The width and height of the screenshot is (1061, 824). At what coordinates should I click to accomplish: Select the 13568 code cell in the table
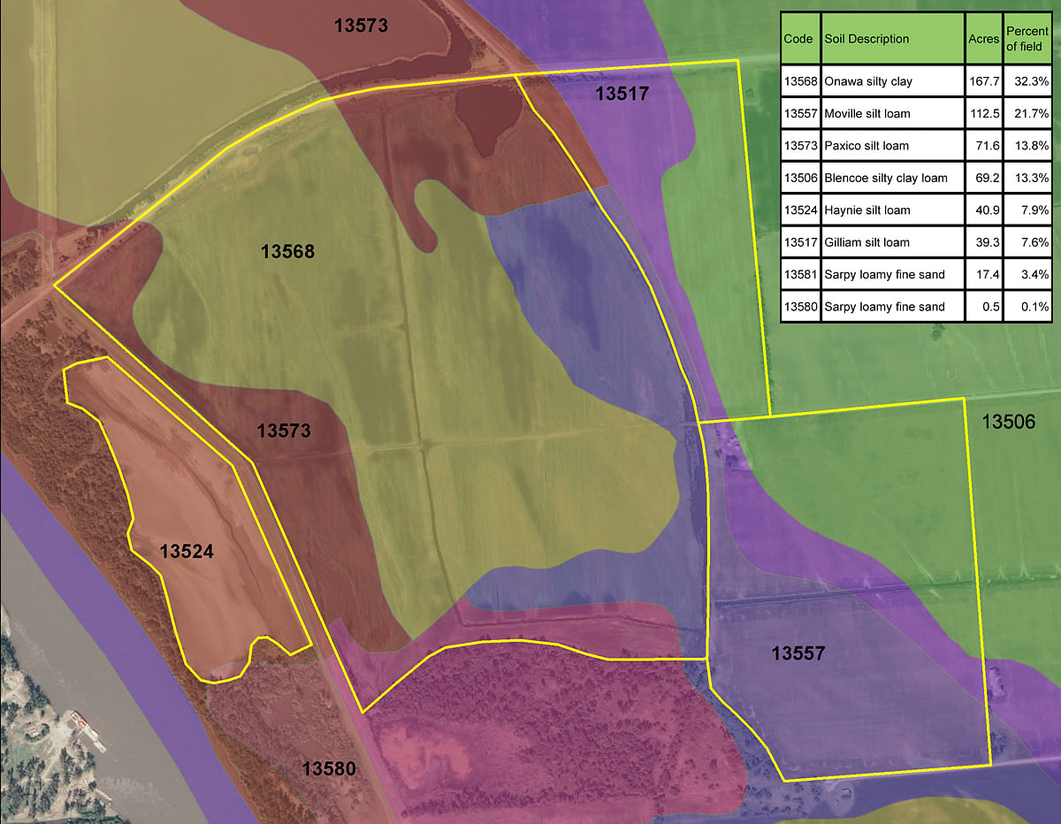pos(800,81)
